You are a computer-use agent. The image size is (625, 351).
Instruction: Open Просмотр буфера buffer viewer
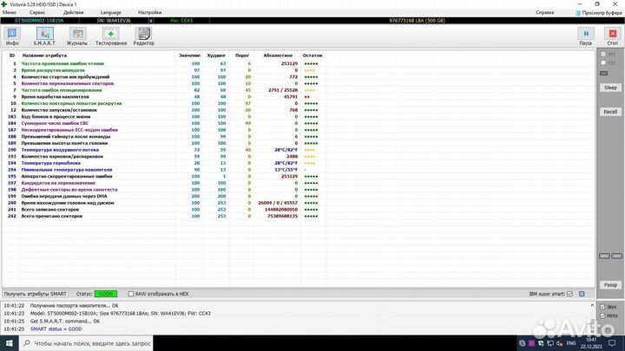[x=599, y=13]
